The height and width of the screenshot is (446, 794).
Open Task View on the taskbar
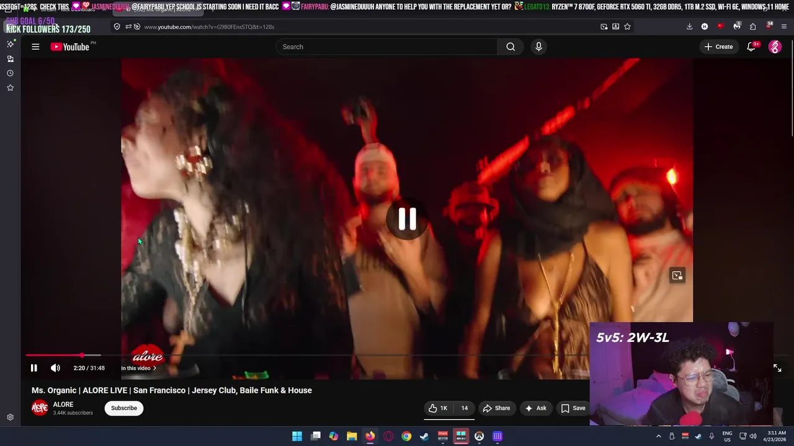click(x=316, y=436)
